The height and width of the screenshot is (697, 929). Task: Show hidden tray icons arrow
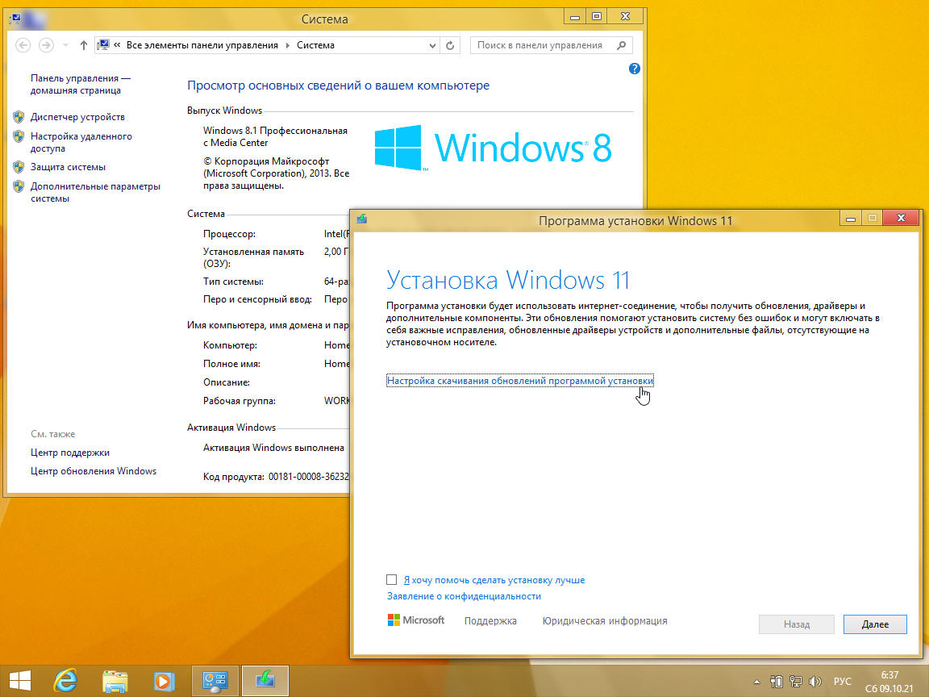tap(756, 682)
